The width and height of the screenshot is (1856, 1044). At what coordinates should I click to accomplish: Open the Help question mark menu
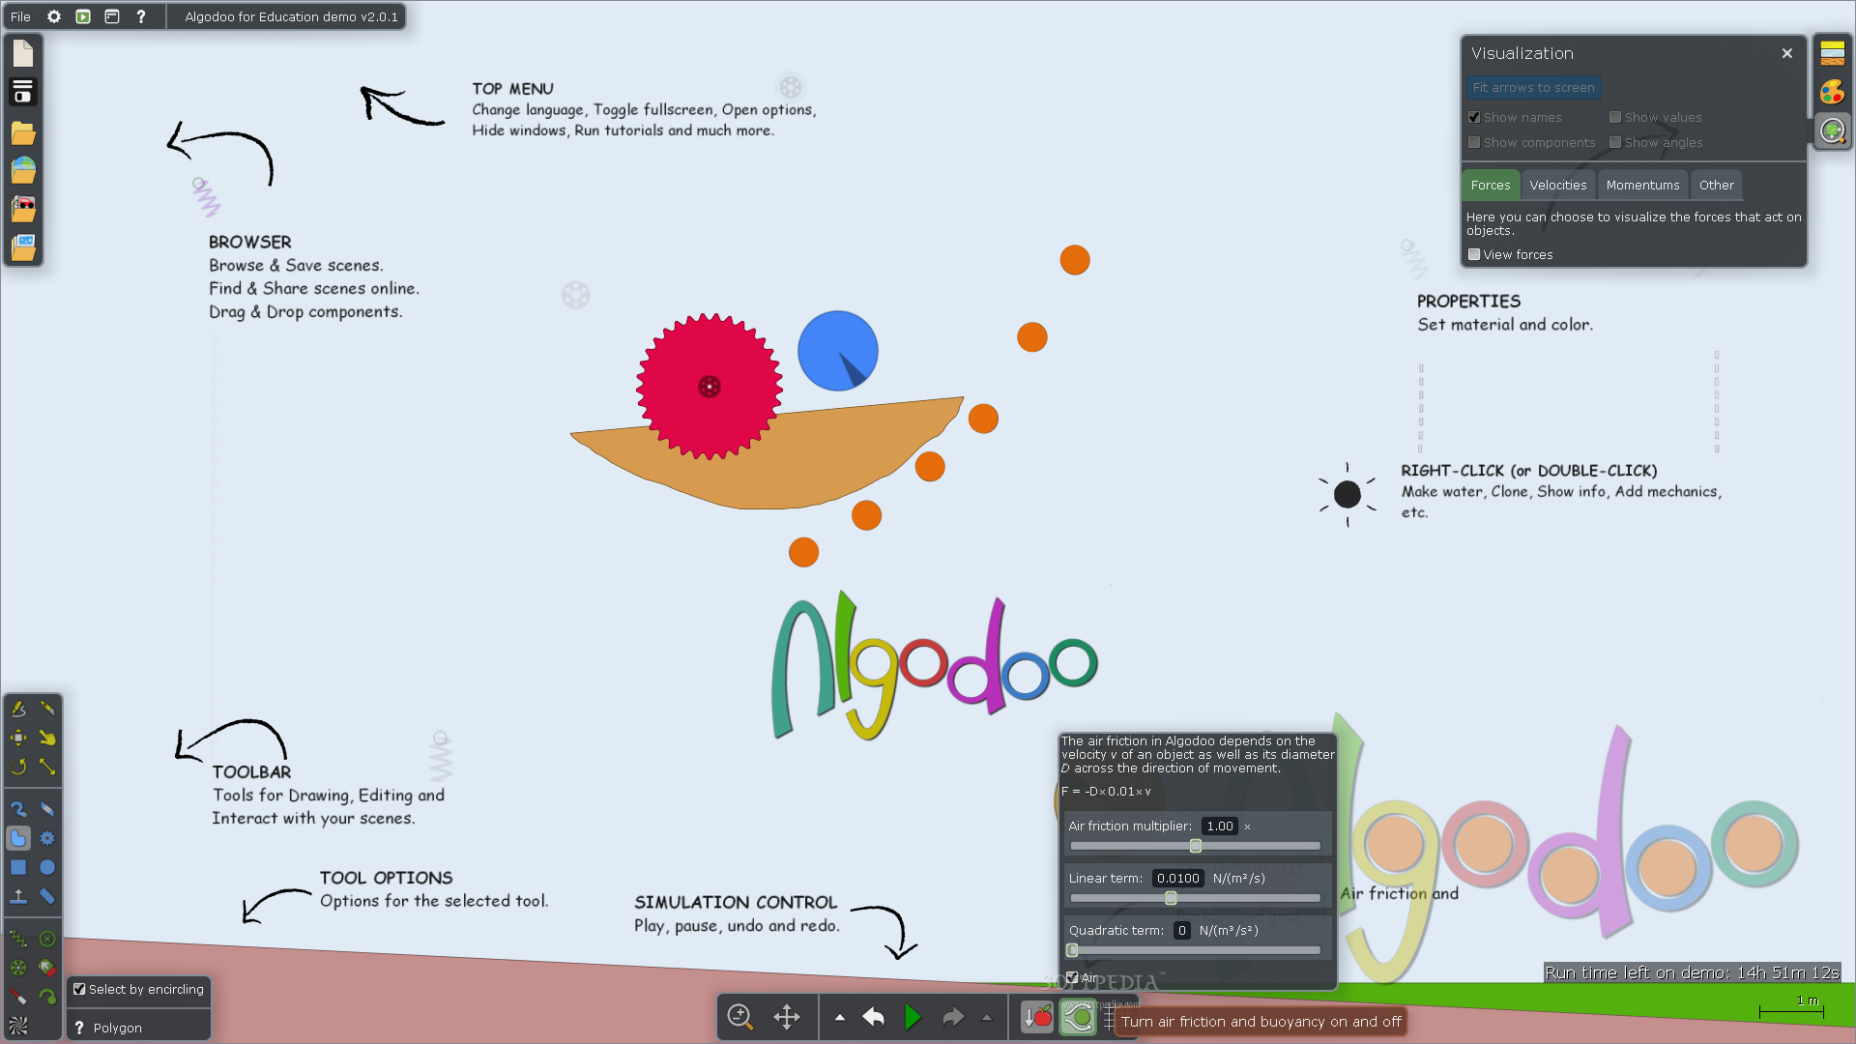(141, 16)
